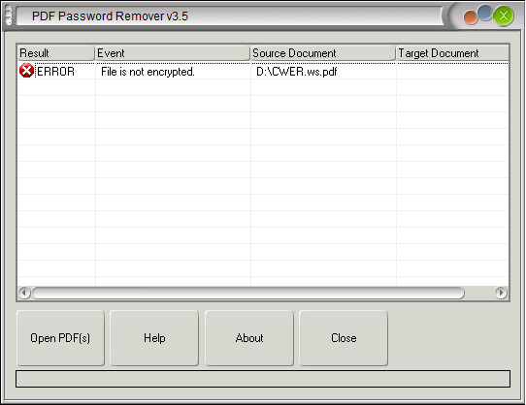Screen dimensions: 526x405
Task: Click the D:\CWER.ws.pdf source cell
Action: click(x=297, y=72)
